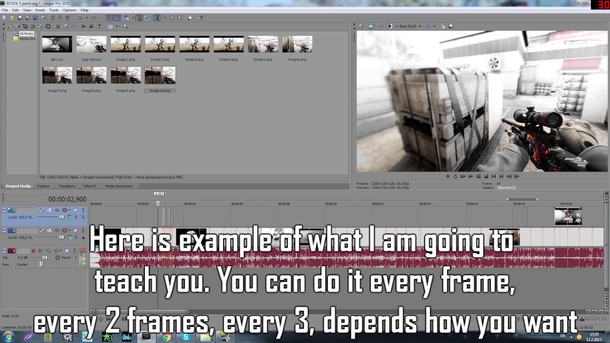
Task: Click Copy Snapshot to Clipboard icon
Action: click(x=443, y=26)
